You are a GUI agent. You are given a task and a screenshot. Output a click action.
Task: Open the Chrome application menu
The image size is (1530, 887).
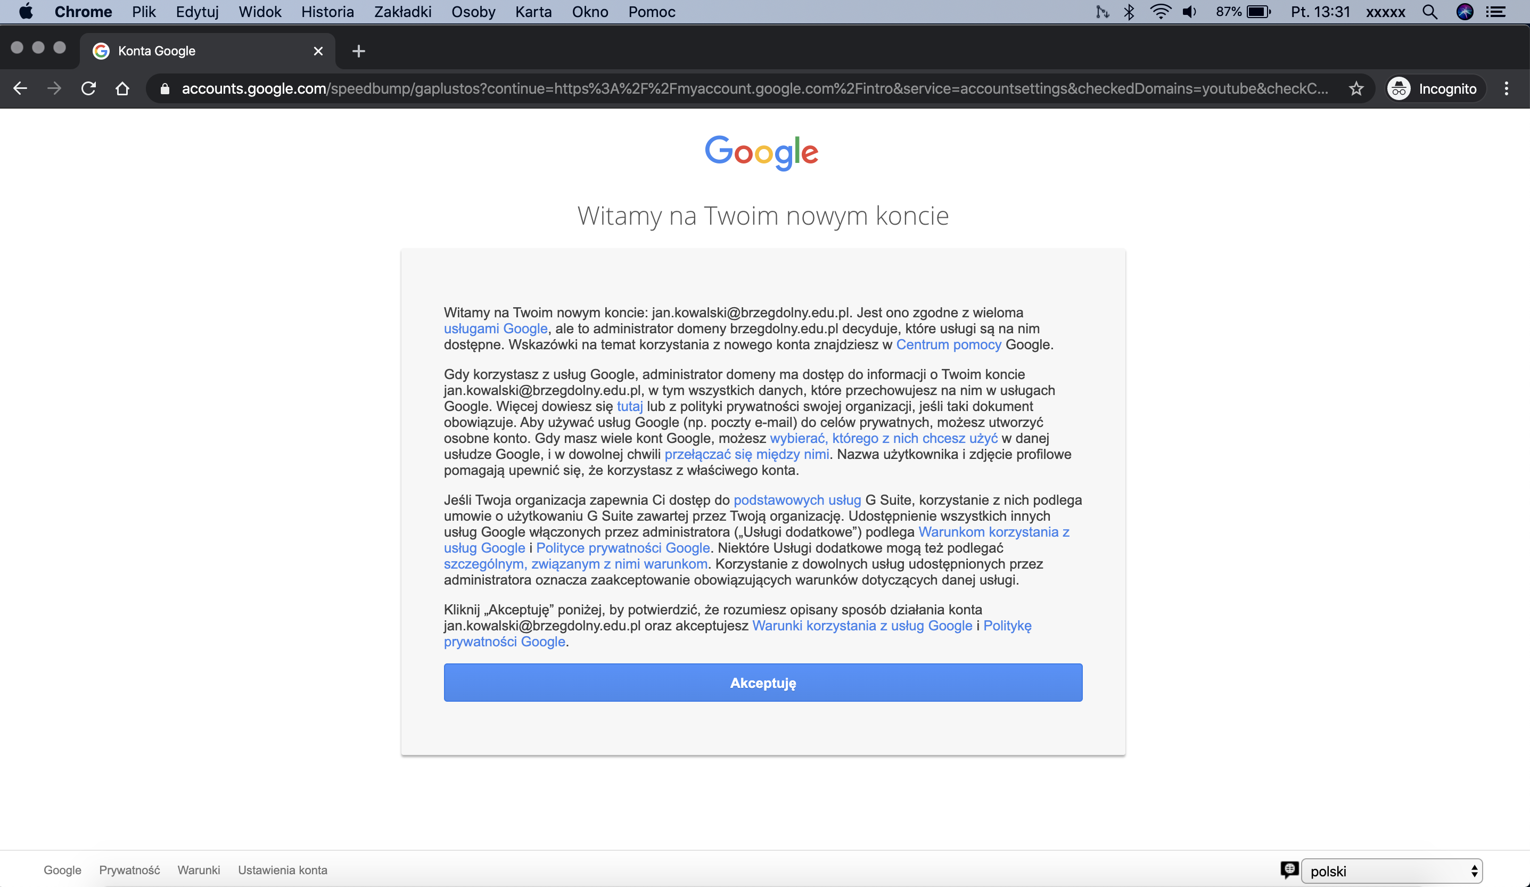[x=83, y=12]
